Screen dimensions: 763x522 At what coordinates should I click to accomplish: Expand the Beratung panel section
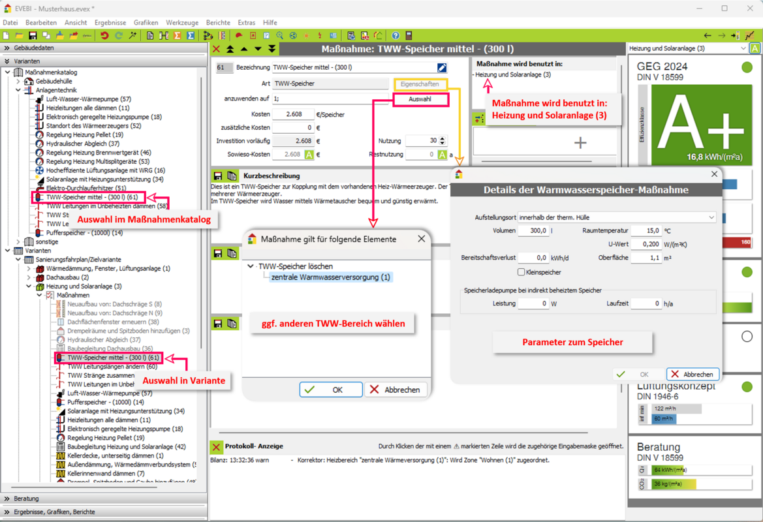pos(7,499)
